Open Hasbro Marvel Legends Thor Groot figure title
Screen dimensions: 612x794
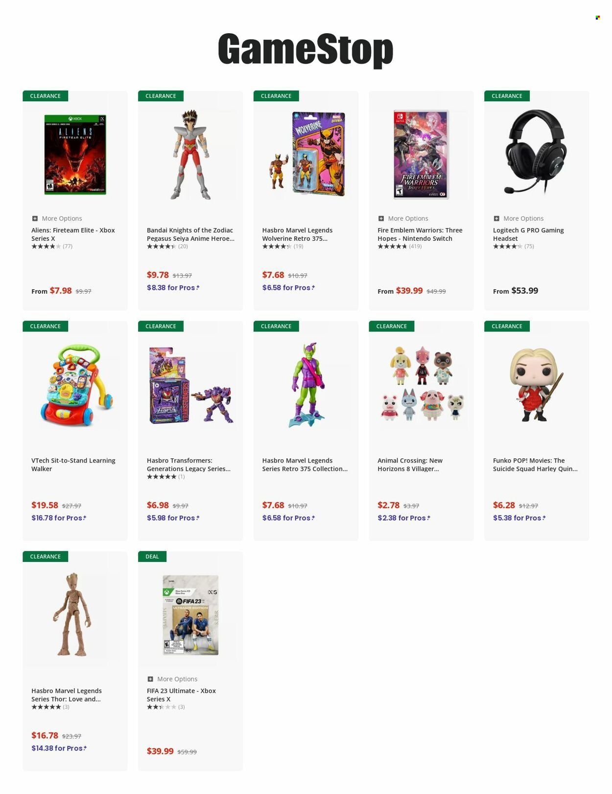[67, 695]
